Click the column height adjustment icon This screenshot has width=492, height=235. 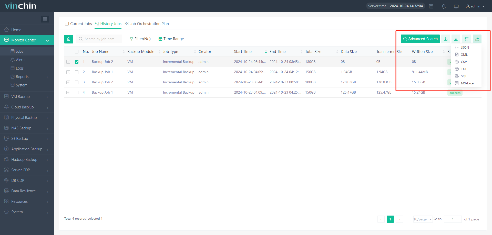pos(456,39)
